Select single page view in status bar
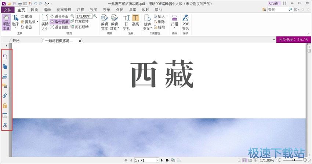This screenshot has height=164, width=312. tap(239, 160)
